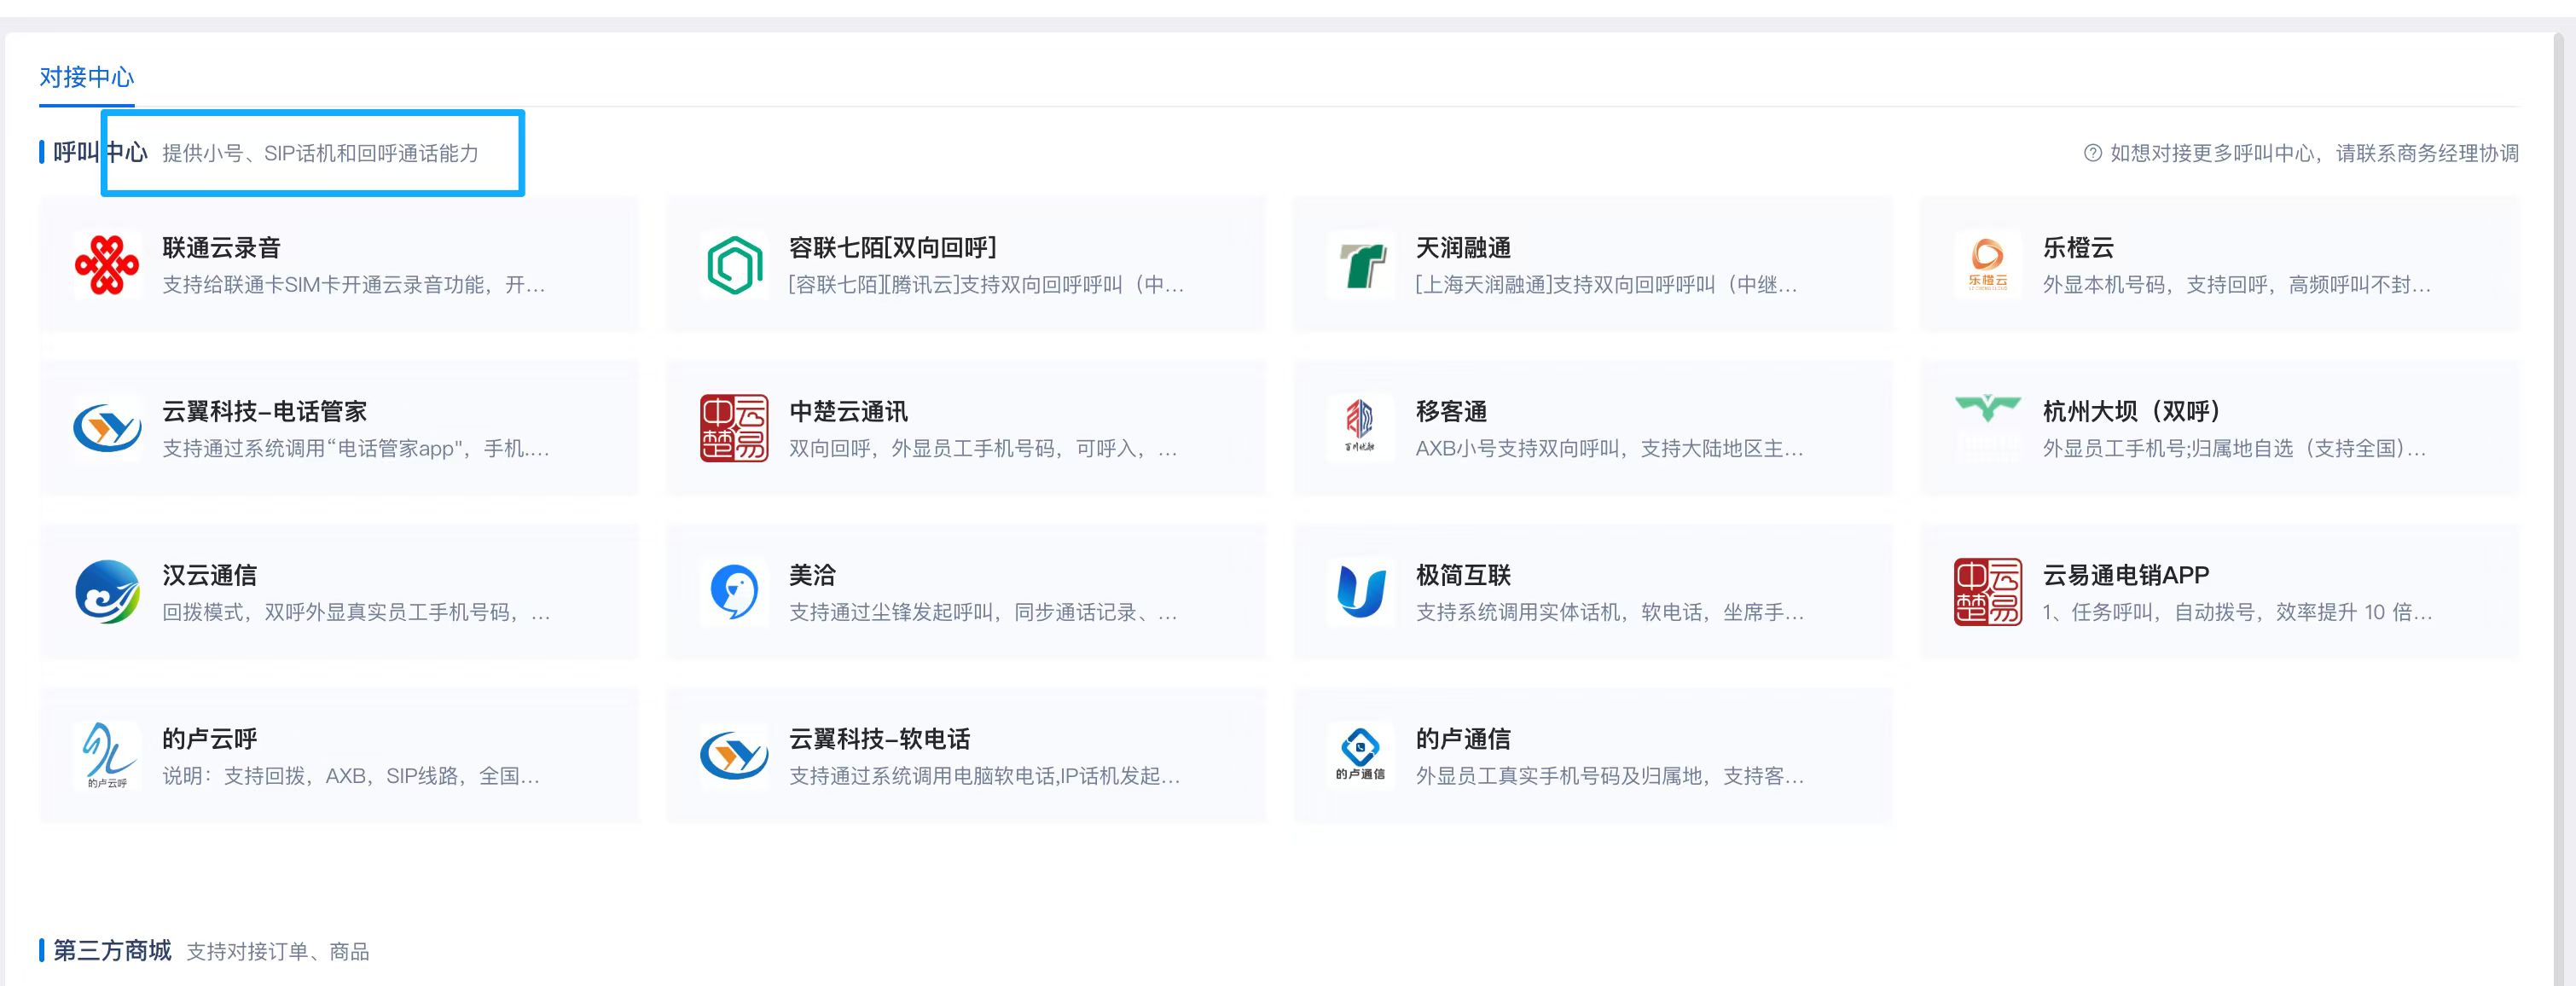Click the 容联七陌 green hexagon logo
The height and width of the screenshot is (986, 2576).
click(735, 264)
